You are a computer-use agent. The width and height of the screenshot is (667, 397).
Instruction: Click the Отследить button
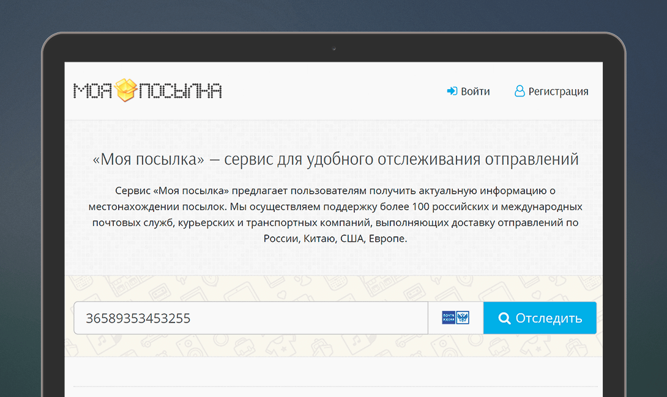540,318
